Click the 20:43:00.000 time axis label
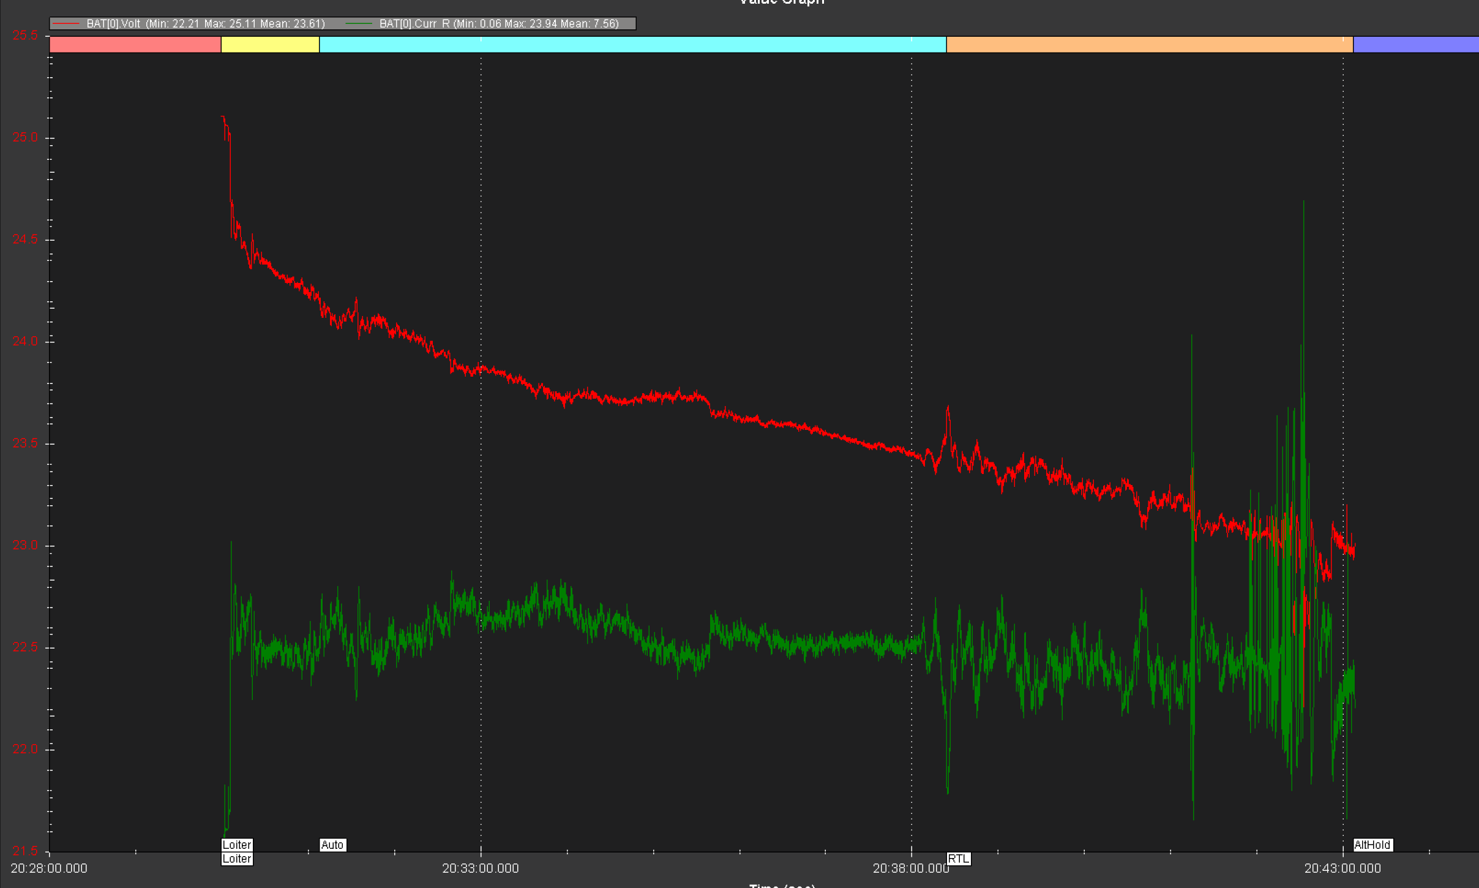The width and height of the screenshot is (1479, 888). (1342, 868)
